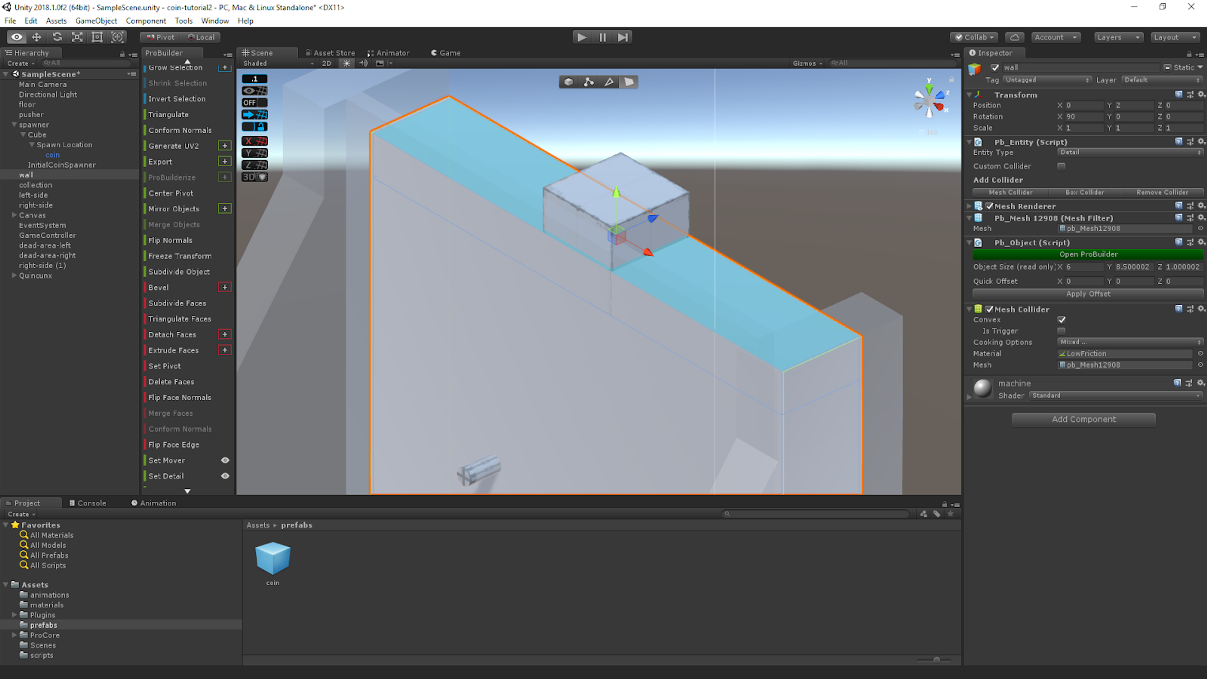Open the GameObject menu
This screenshot has height=679, width=1207.
[96, 21]
